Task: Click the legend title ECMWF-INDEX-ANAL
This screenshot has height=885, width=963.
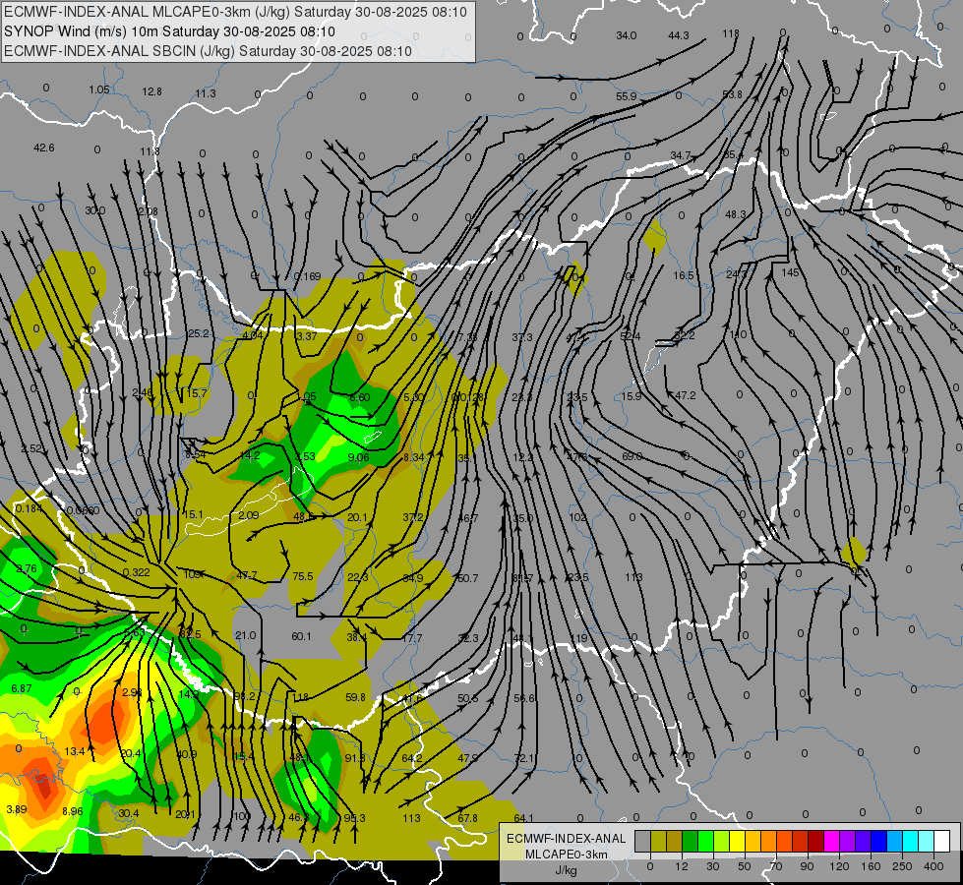Action: pyautogui.click(x=567, y=839)
